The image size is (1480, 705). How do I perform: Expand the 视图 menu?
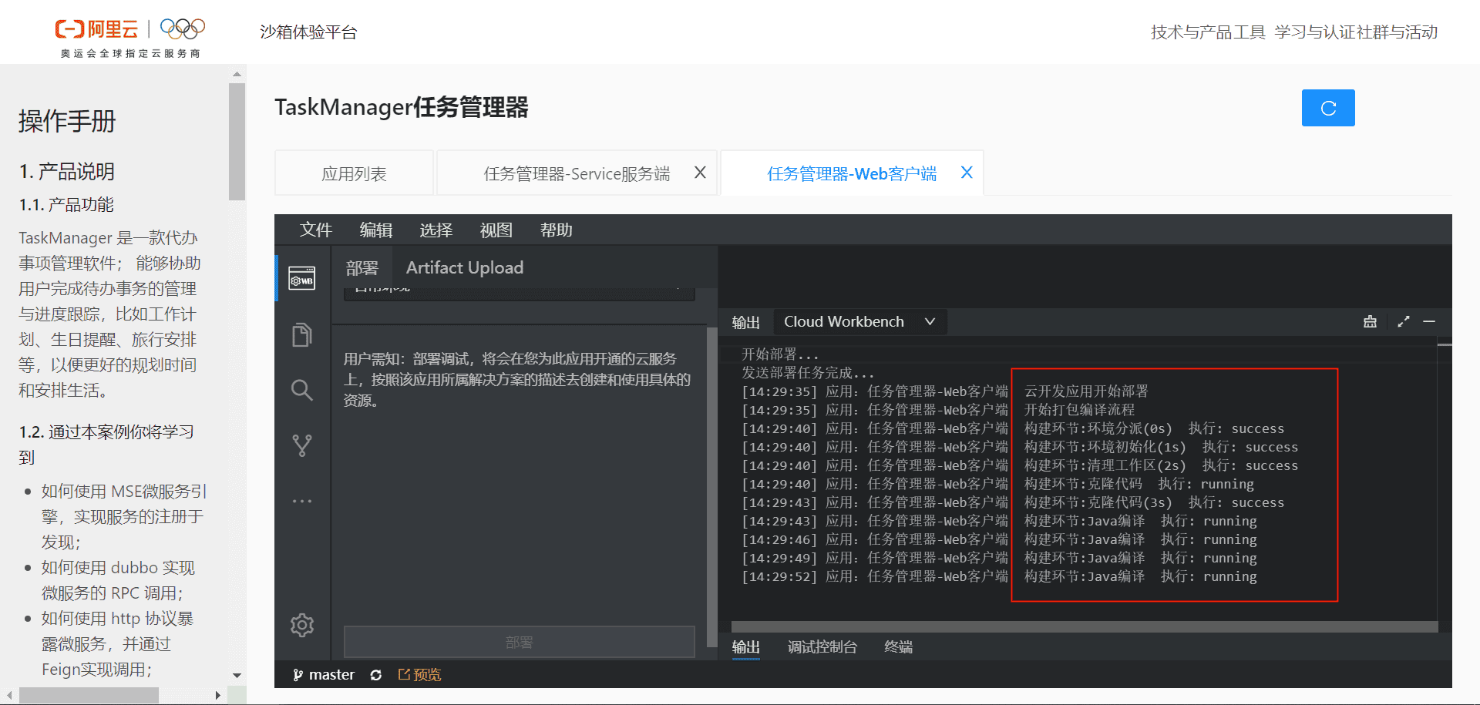[x=496, y=230]
